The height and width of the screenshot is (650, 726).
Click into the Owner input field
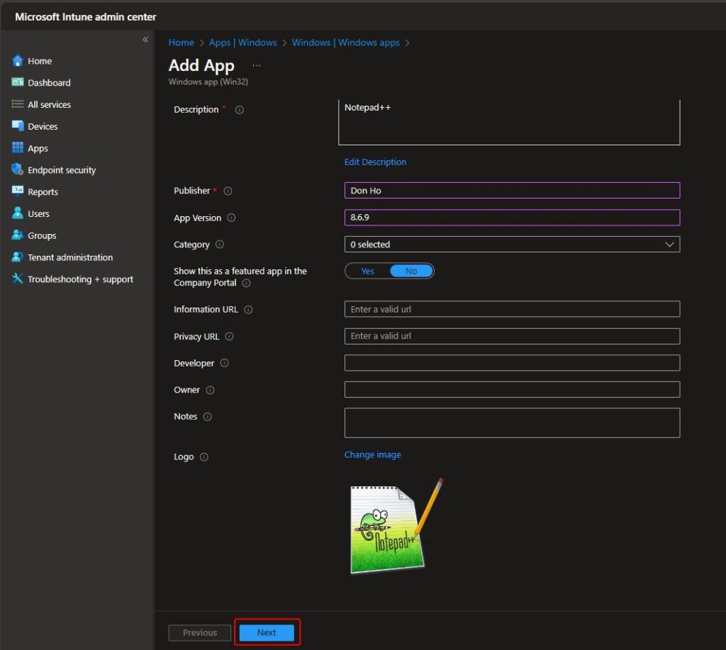tap(512, 390)
